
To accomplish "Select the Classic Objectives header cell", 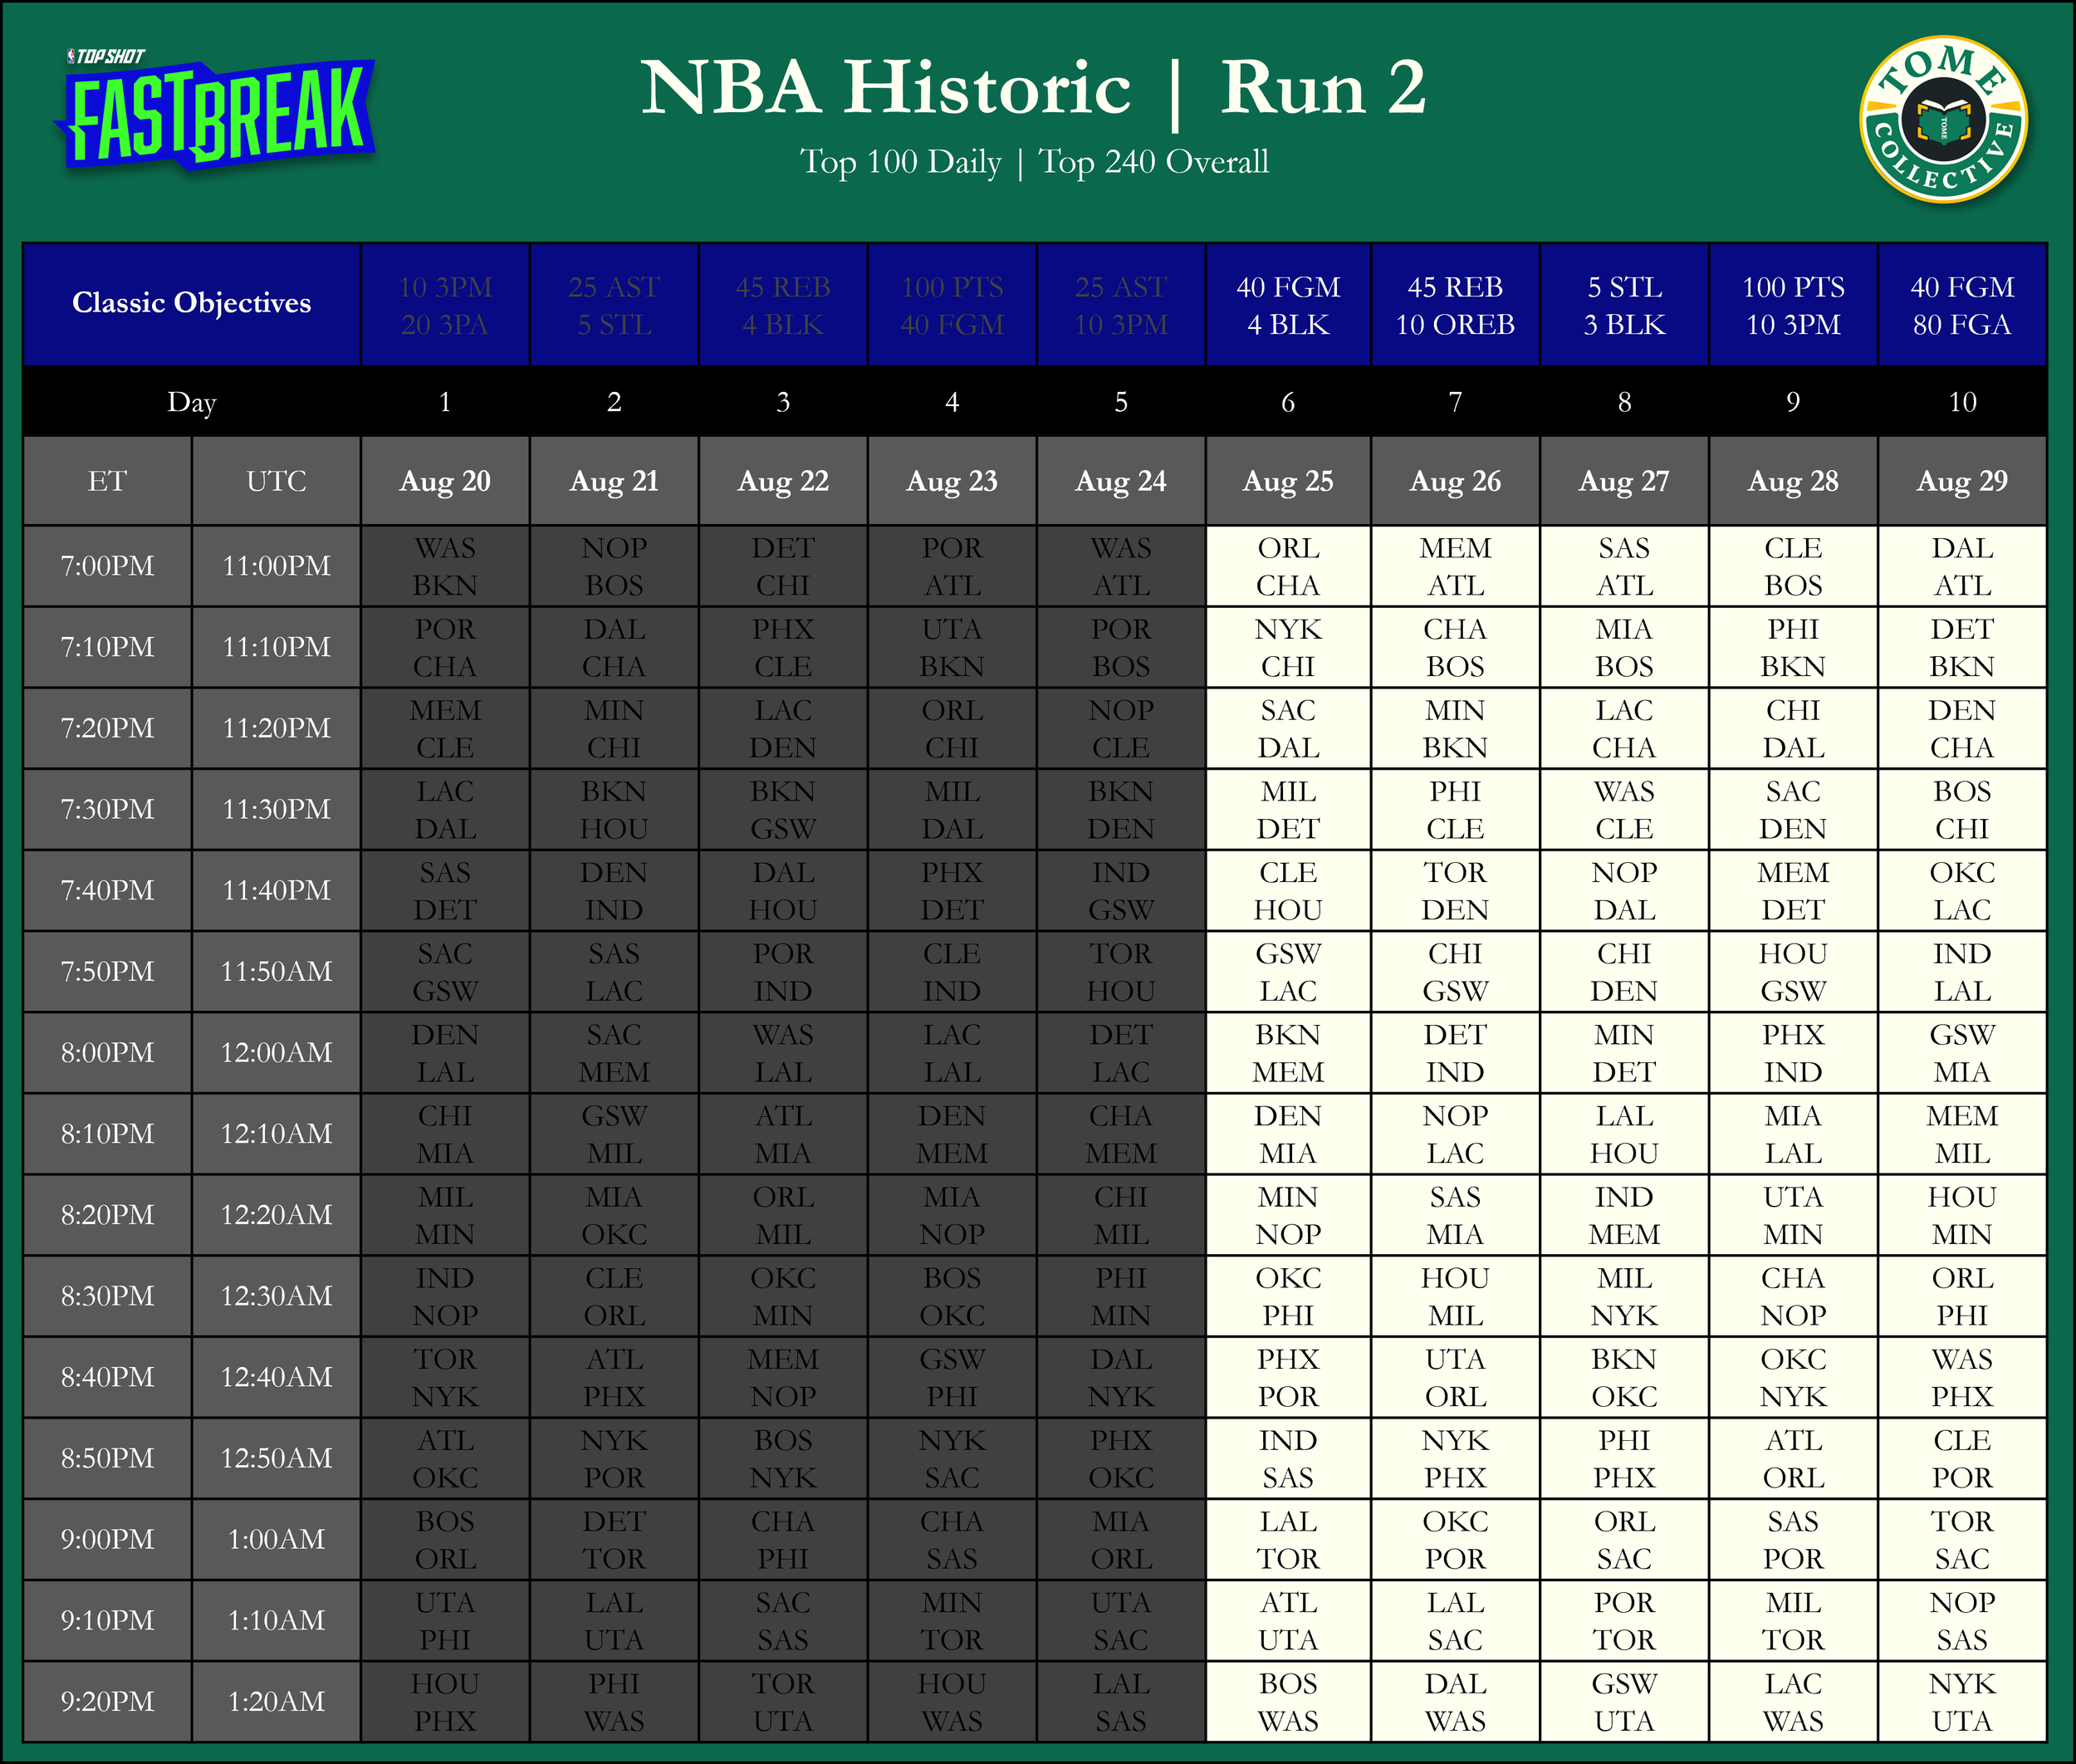I will pos(191,303).
